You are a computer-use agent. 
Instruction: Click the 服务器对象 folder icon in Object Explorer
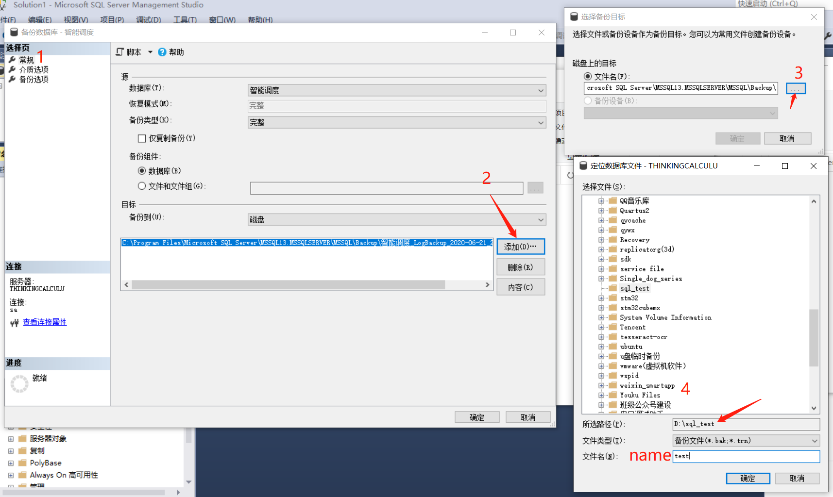[22, 438]
